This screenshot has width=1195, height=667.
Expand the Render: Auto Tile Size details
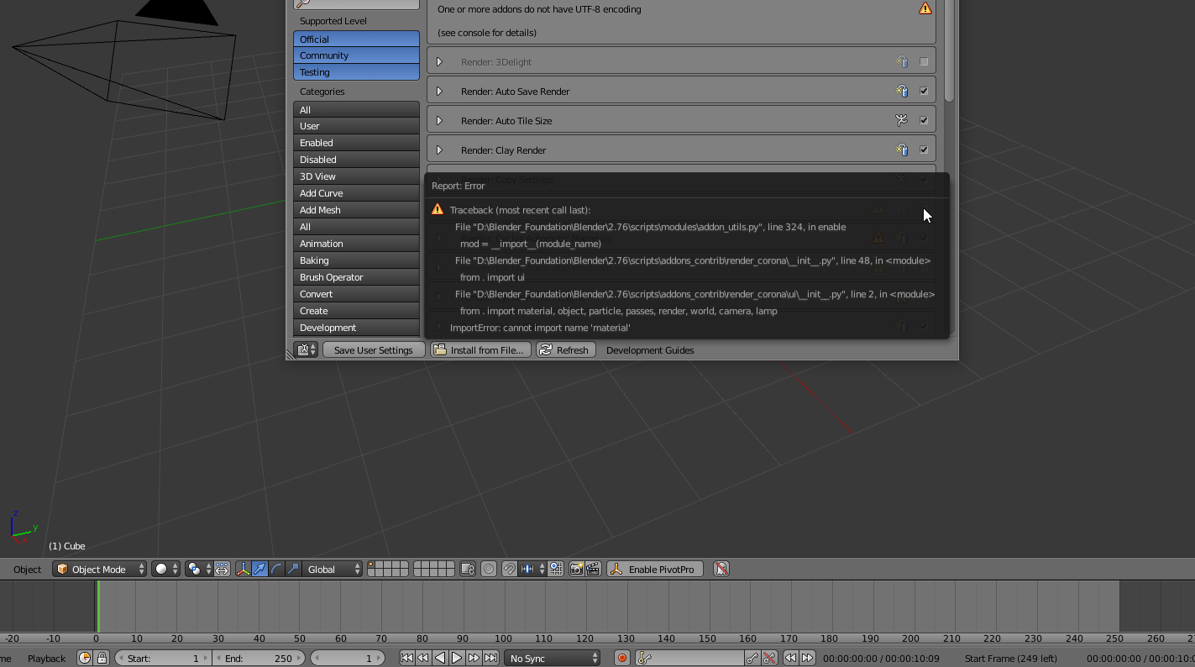coord(439,120)
